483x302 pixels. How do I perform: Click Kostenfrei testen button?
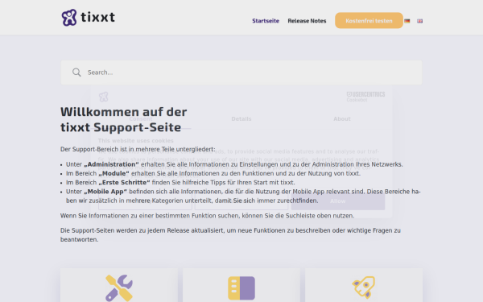369,21
